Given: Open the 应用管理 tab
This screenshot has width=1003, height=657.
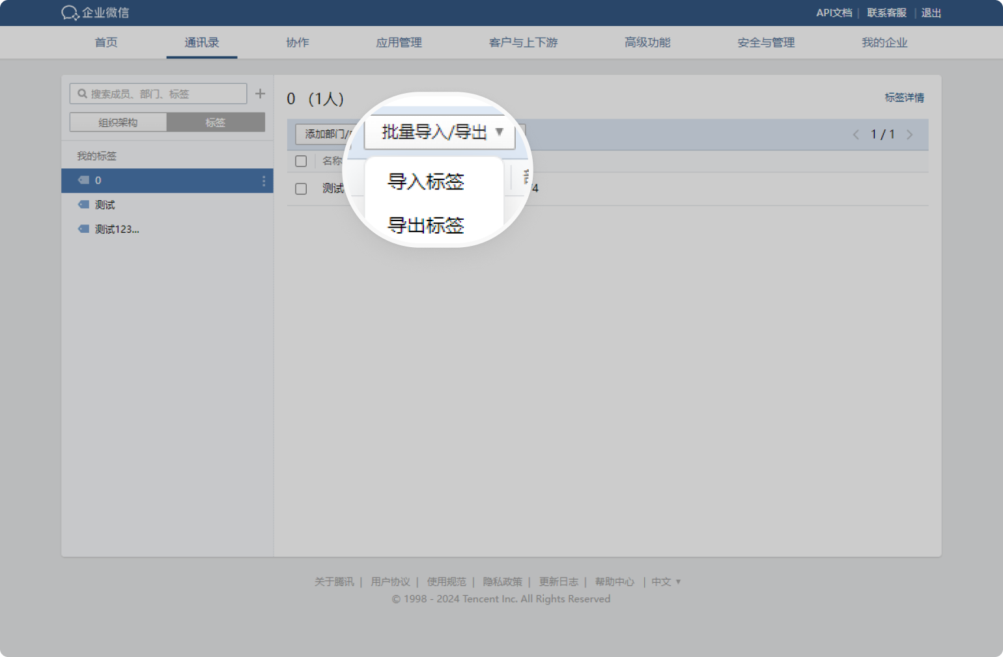Looking at the screenshot, I should pos(399,42).
